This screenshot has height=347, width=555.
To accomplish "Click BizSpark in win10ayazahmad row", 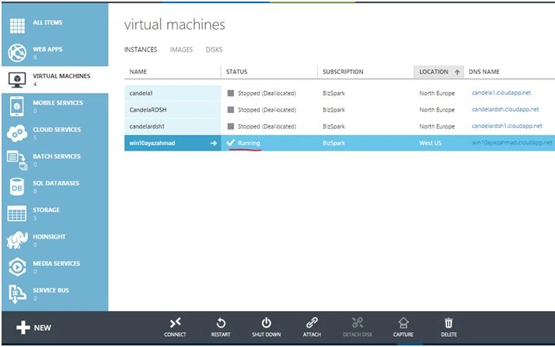I will tap(334, 143).
